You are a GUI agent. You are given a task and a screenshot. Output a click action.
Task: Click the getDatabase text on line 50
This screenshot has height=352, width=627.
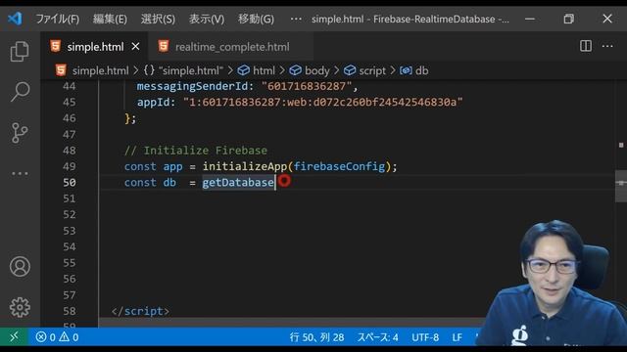238,183
